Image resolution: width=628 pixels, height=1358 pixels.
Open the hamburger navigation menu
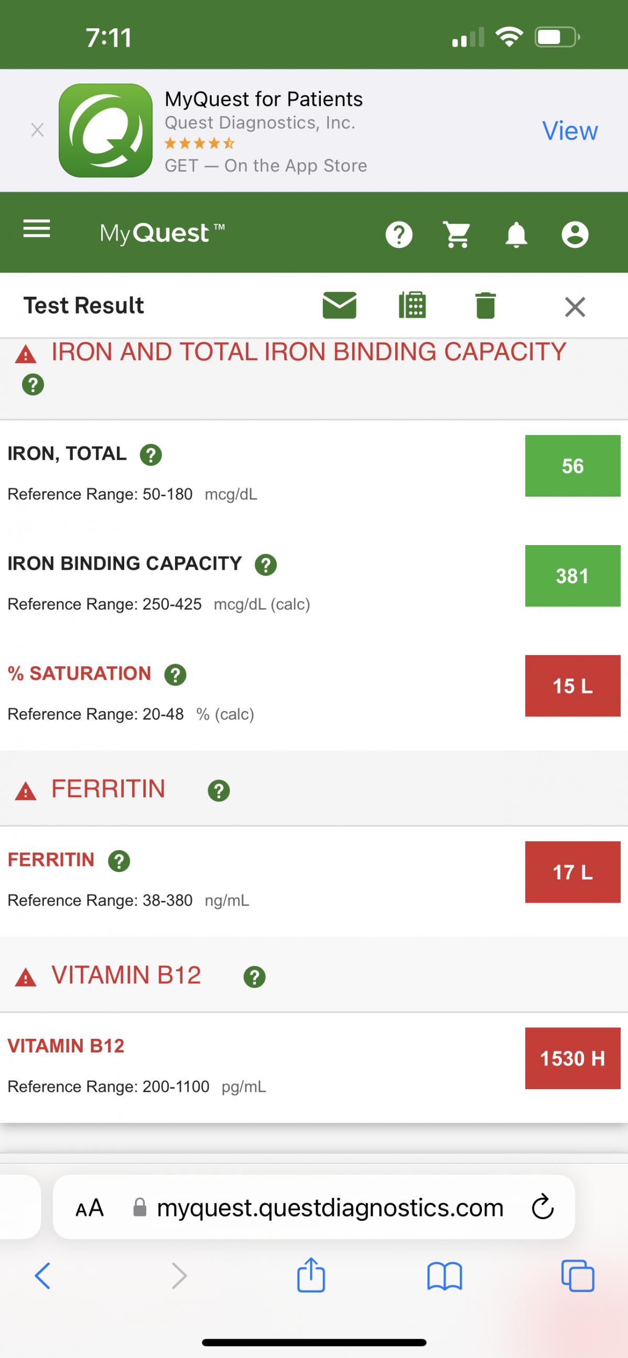click(x=37, y=230)
